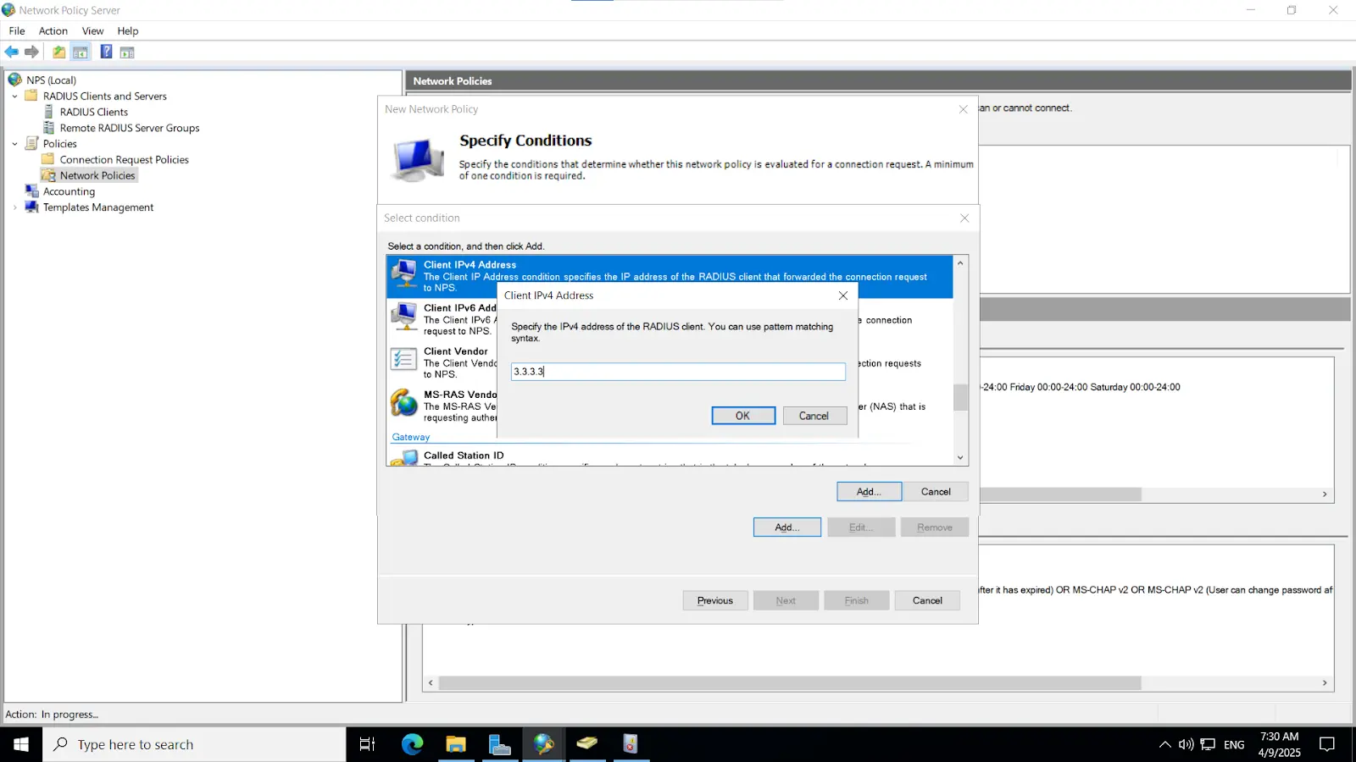Toggle the show/hide console tree toolbar icon

coord(80,52)
